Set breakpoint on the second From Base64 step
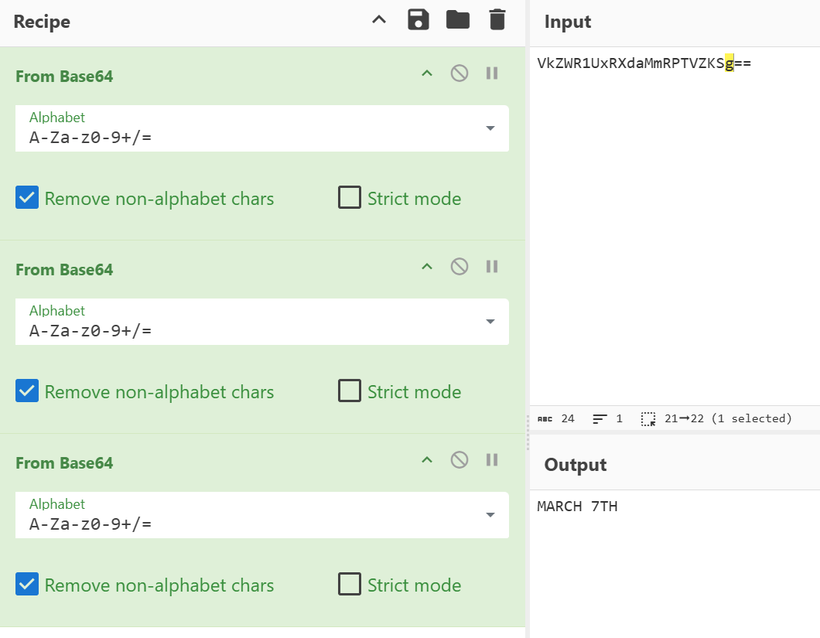Screen dimensions: 820x638 pyautogui.click(x=491, y=267)
